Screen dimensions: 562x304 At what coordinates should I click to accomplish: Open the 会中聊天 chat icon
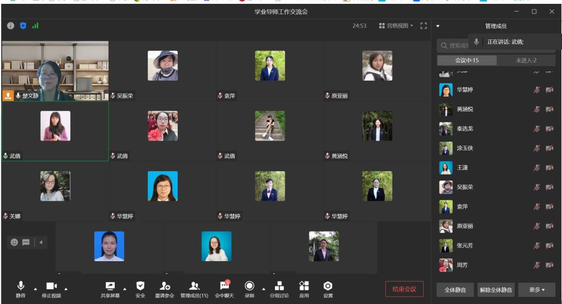(224, 286)
